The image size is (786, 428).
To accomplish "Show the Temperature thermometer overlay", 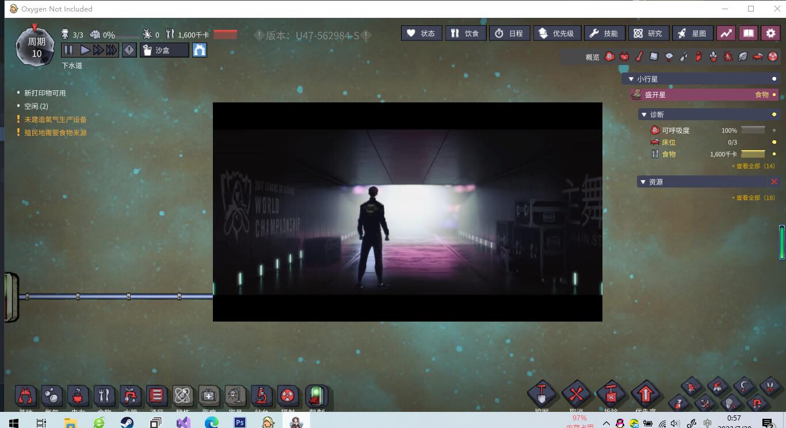I will click(x=639, y=56).
